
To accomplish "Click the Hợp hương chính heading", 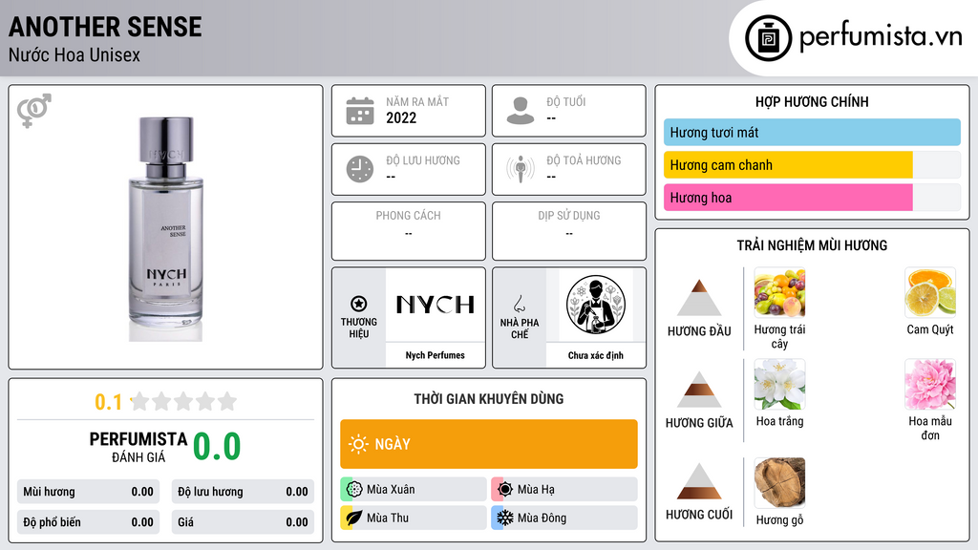I will (x=812, y=101).
